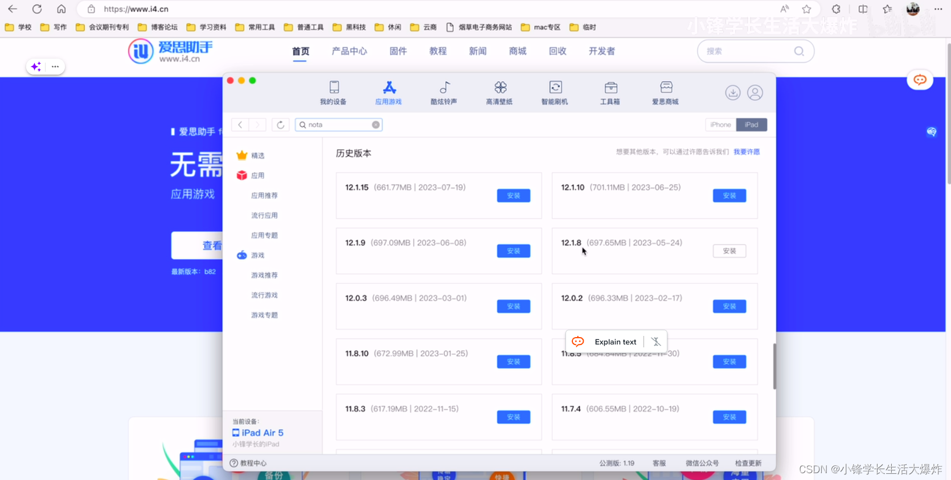Select 精选 in the sidebar
Screen dimensions: 951x480
point(251,155)
